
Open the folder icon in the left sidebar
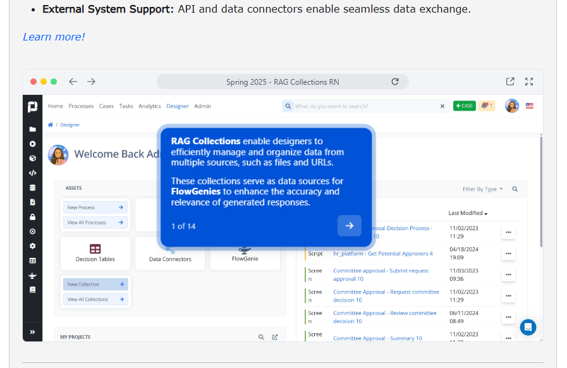pos(32,129)
